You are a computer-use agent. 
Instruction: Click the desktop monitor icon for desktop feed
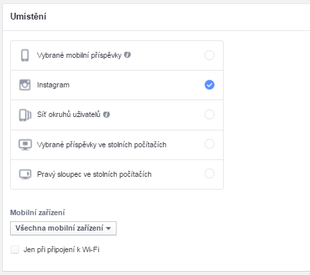(25, 145)
